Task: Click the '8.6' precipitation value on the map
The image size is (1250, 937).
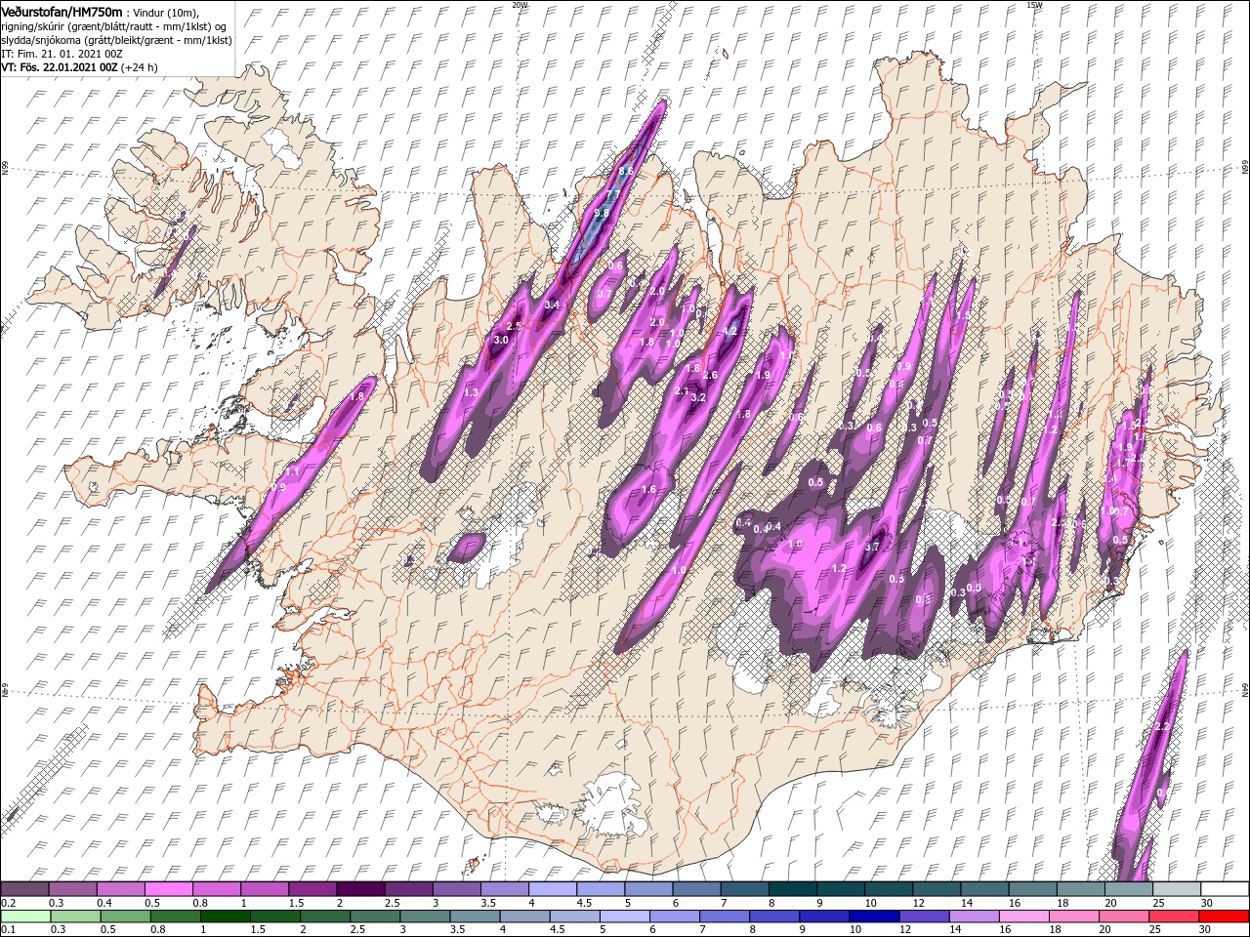Action: (x=626, y=171)
